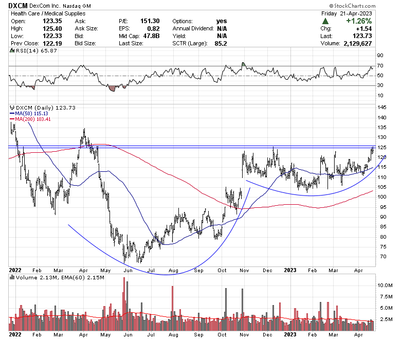This screenshot has height=339, width=401.
Task: Click the Chg value +1.54
Action: (364, 28)
